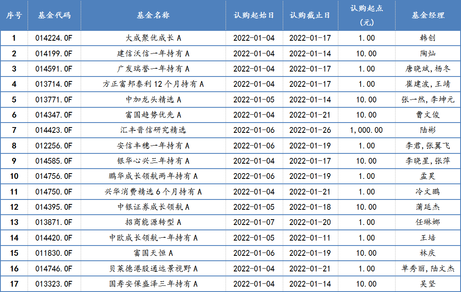Click fund code 013871.OF
461x292 pixels.
tap(54, 222)
